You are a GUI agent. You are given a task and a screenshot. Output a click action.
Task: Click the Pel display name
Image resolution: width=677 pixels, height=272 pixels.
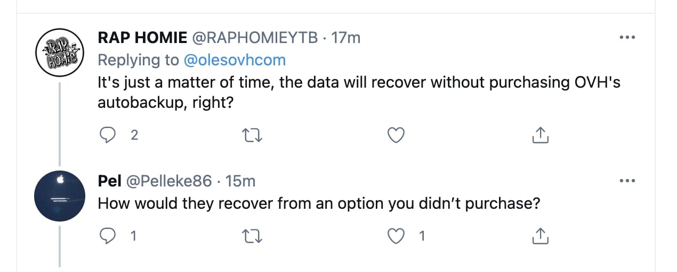(109, 181)
